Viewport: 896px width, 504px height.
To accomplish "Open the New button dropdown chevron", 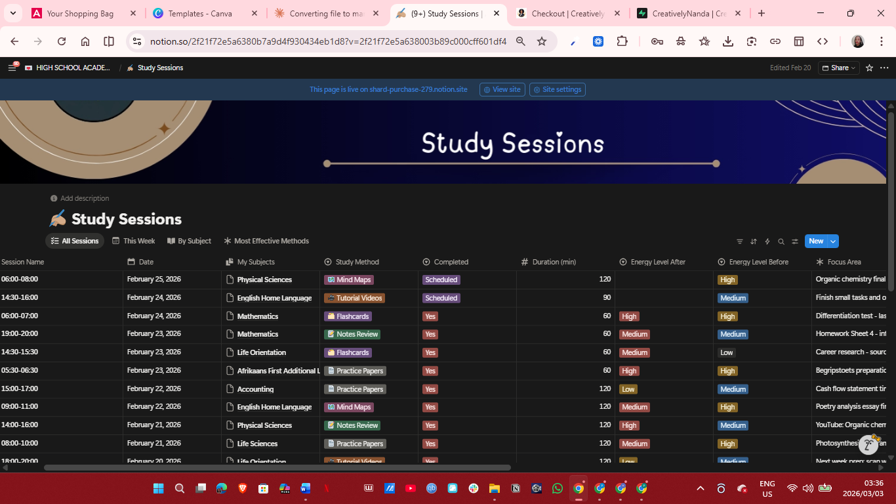I will tap(832, 241).
